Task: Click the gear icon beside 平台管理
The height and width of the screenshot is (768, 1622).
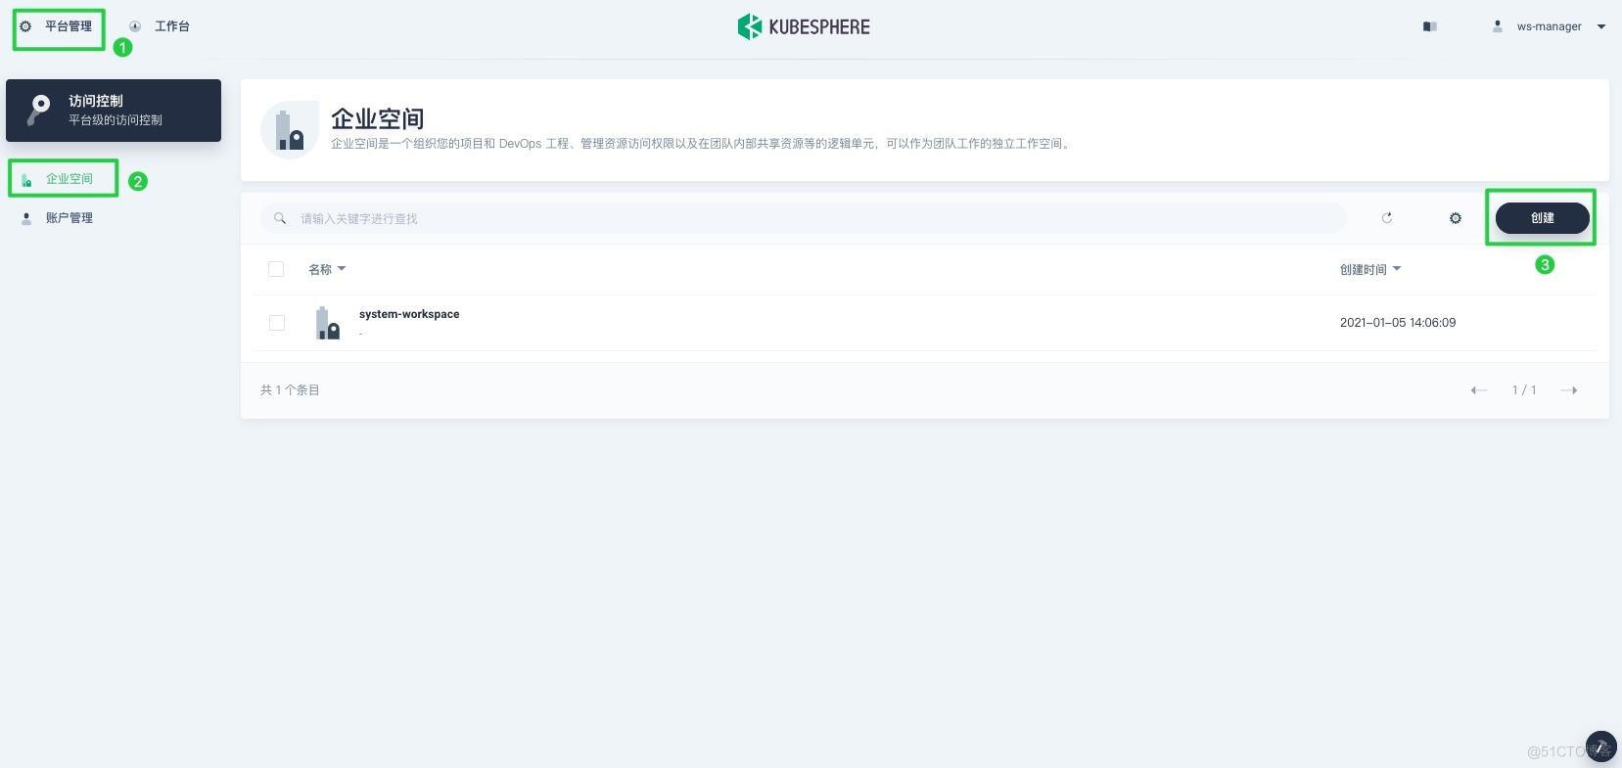Action: pos(25,26)
